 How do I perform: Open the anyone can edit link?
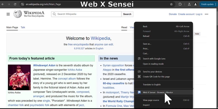[104, 44]
